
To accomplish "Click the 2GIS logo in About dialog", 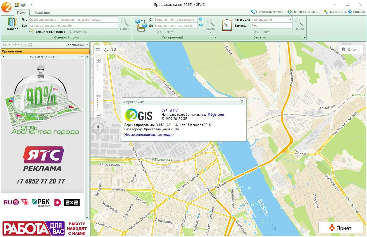I will pyautogui.click(x=139, y=115).
